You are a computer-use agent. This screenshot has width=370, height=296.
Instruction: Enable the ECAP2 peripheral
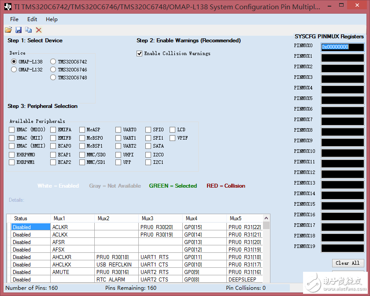tap(53, 162)
